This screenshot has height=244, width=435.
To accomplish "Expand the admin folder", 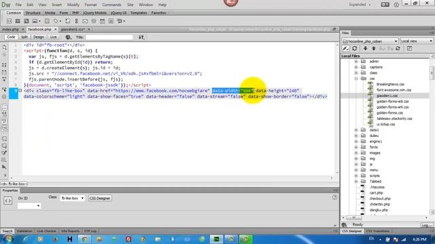I will (x=356, y=62).
